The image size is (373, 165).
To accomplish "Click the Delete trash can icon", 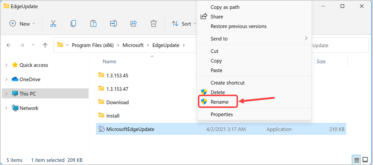I will click(153, 24).
